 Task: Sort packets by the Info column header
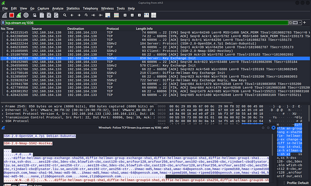[x=150, y=29]
